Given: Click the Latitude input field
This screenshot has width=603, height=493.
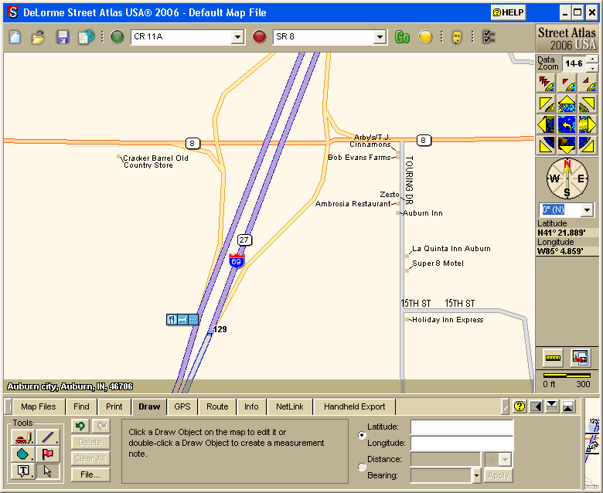Looking at the screenshot, I should coord(462,427).
